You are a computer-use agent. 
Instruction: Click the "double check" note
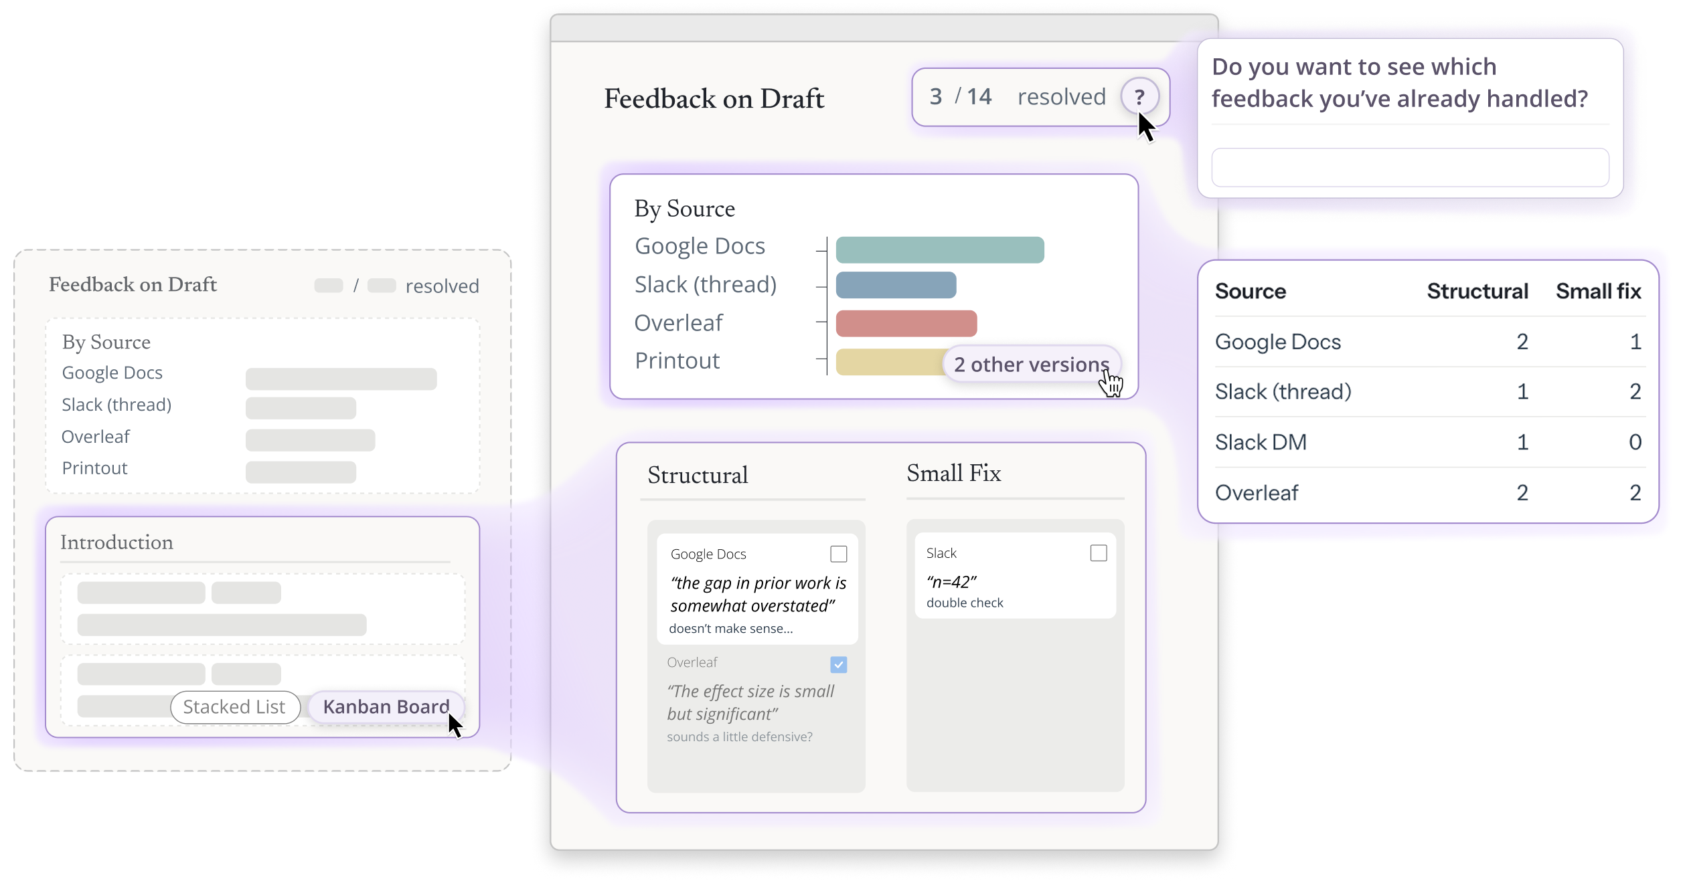(x=965, y=603)
